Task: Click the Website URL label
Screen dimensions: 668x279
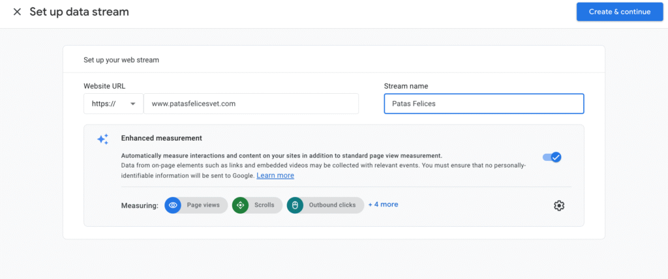Action: [x=104, y=86]
